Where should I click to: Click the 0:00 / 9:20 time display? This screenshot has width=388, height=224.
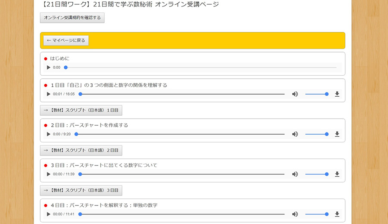pyautogui.click(x=62, y=134)
